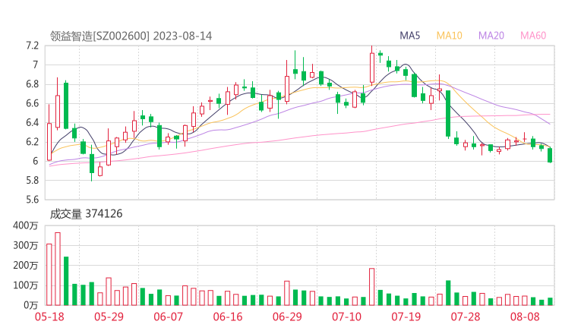562x334 pixels.
Task: Click the 05-29 date axis label
Action: pyautogui.click(x=109, y=317)
